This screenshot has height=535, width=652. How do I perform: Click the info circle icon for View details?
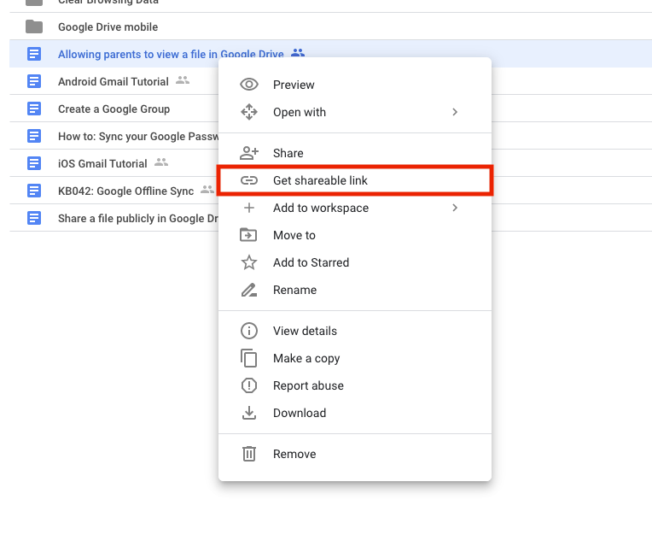pos(248,331)
